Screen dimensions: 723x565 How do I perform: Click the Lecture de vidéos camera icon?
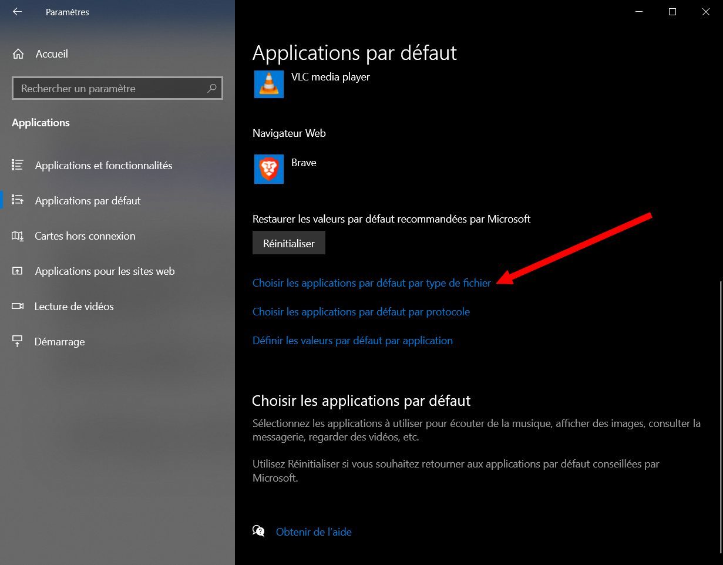(x=18, y=306)
